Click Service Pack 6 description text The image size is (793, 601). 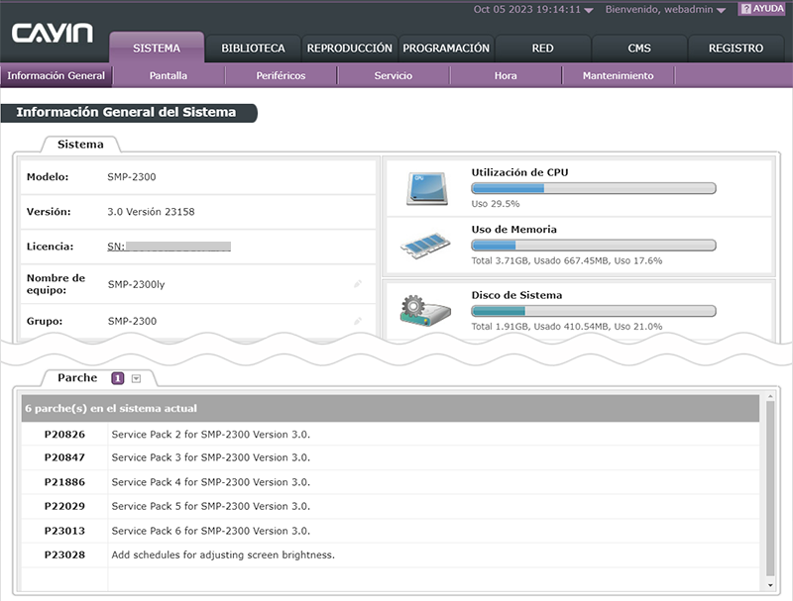211,531
